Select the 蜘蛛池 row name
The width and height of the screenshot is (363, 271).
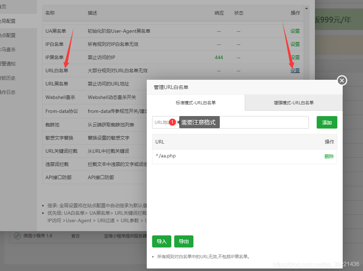point(52,125)
